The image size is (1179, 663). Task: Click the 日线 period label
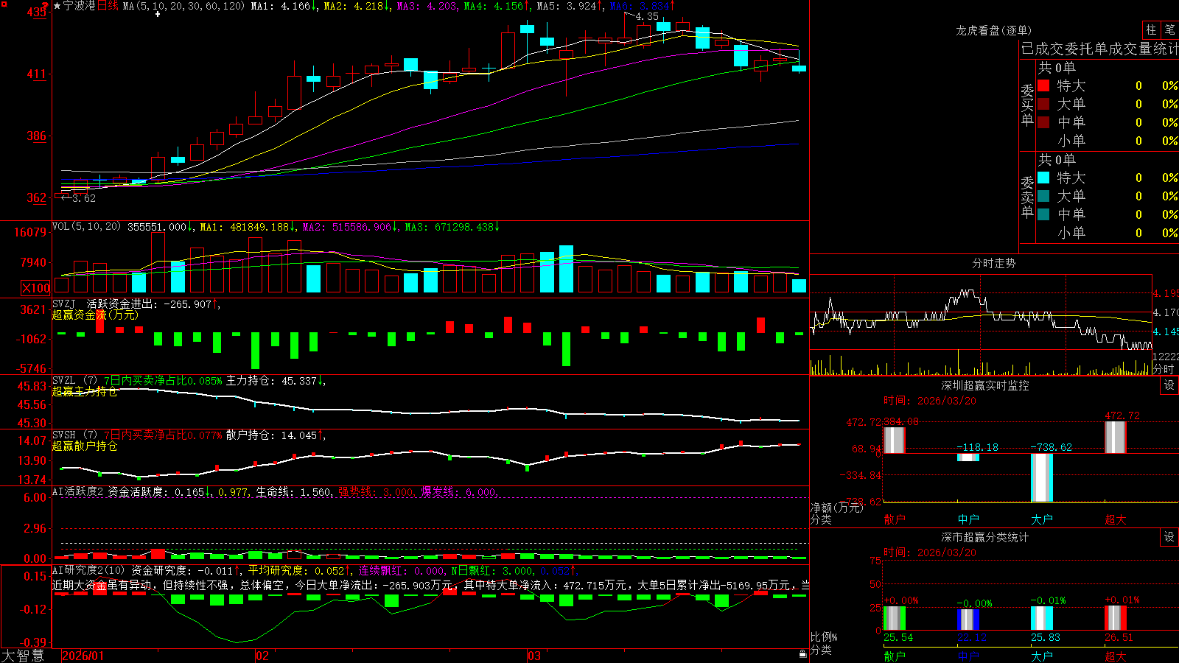(x=108, y=6)
